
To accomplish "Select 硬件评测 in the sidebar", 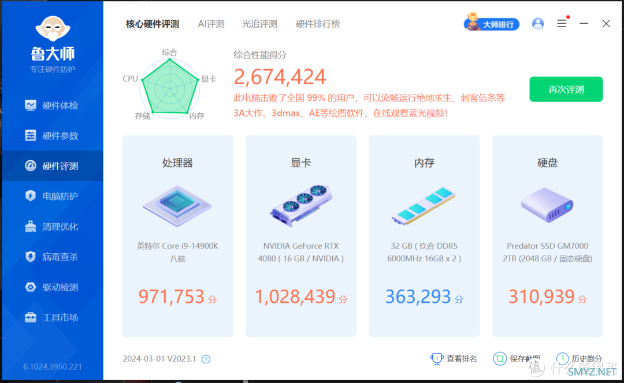I will click(x=53, y=166).
